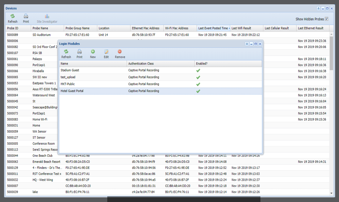This screenshot has height=202, width=339.
Task: Click the Home Wi-Fi probe name
Action: pyautogui.click(x=40, y=119)
